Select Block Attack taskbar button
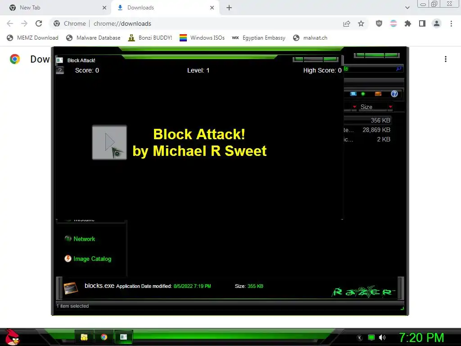Image resolution: width=461 pixels, height=346 pixels. [124, 337]
